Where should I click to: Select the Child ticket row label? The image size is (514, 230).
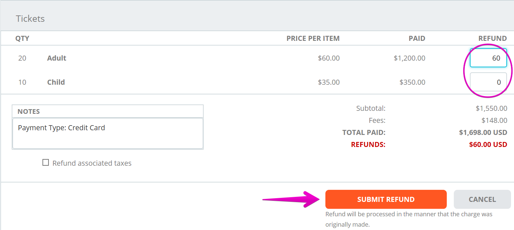tap(56, 82)
